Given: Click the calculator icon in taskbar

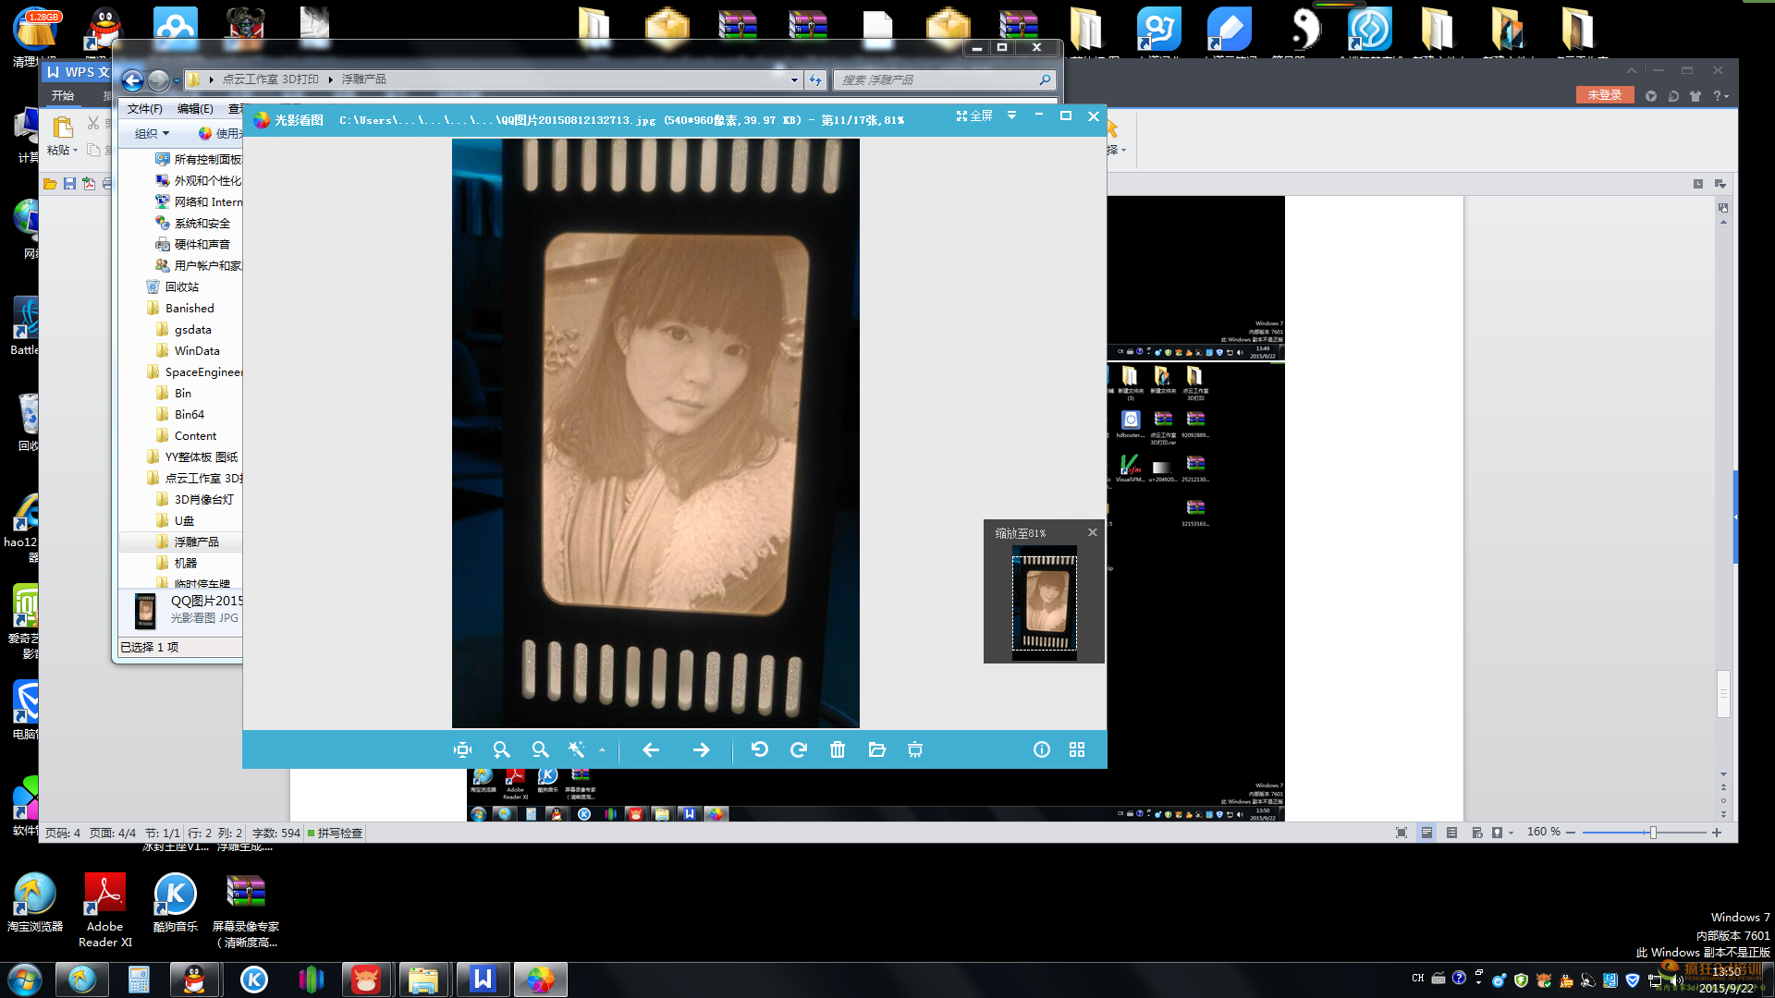Looking at the screenshot, I should coord(139,980).
